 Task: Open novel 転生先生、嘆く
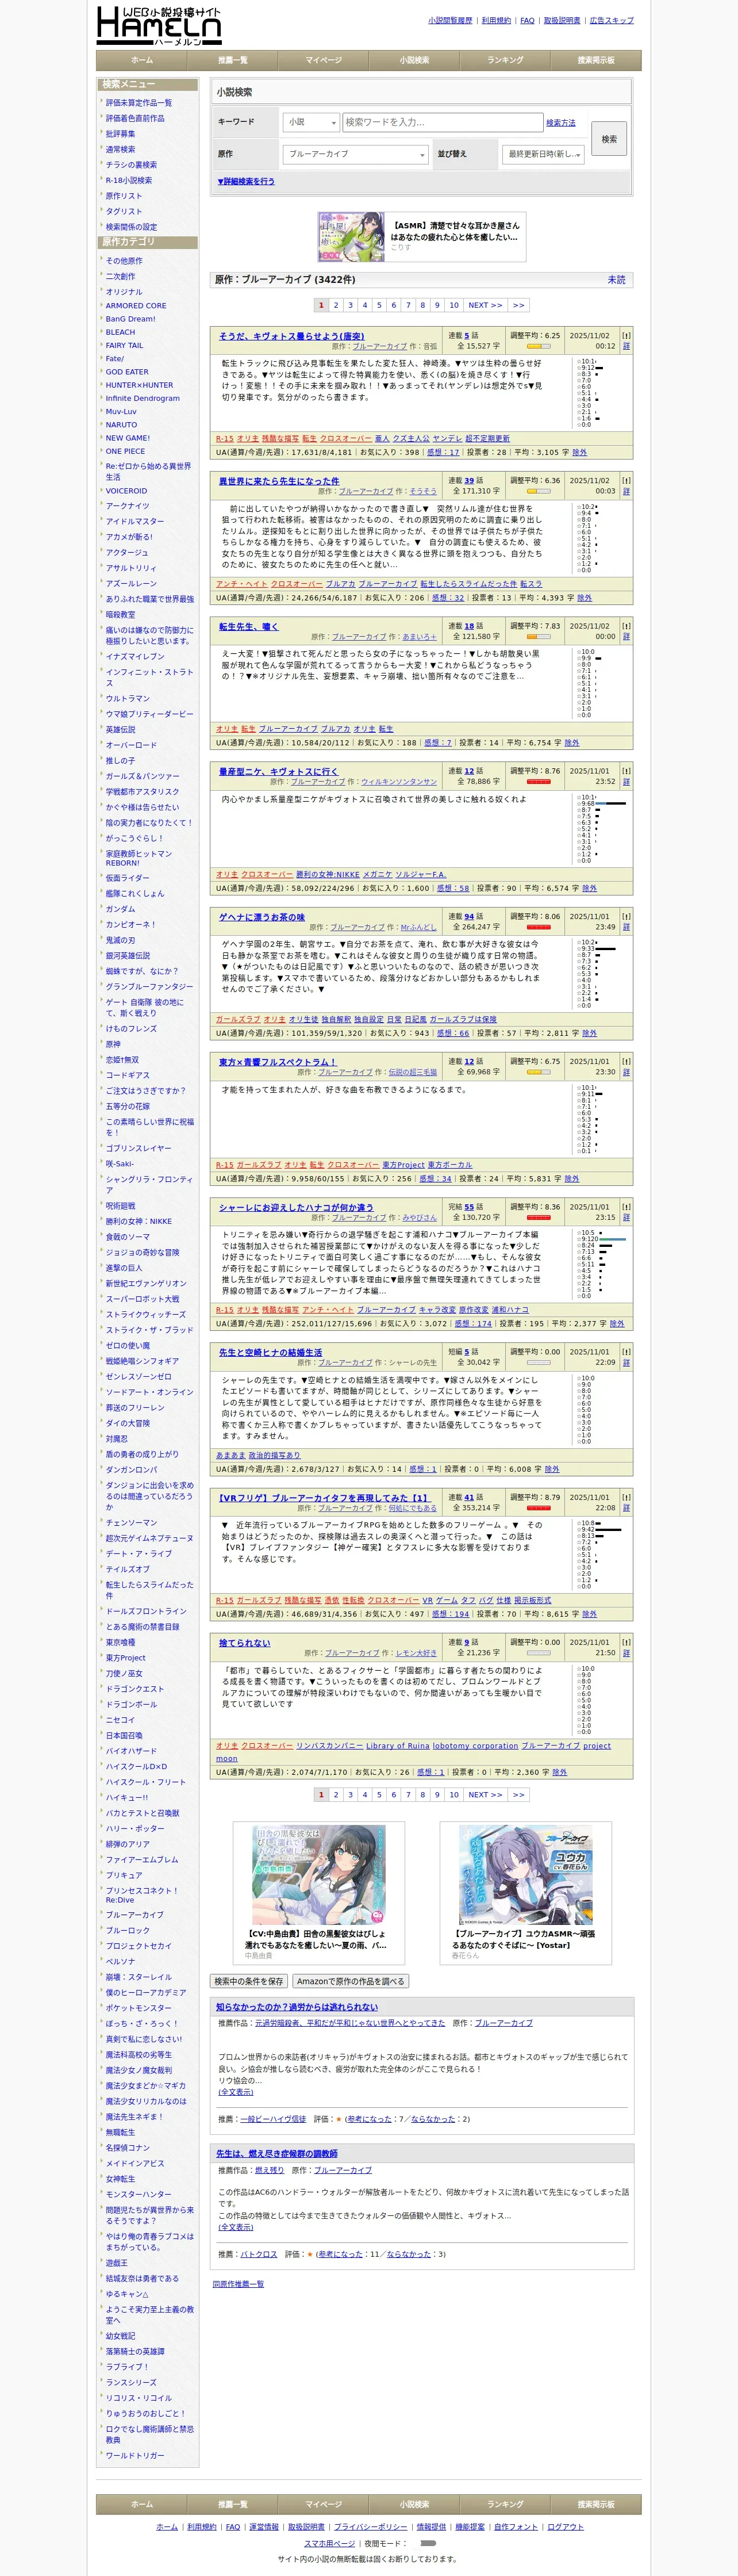point(249,626)
